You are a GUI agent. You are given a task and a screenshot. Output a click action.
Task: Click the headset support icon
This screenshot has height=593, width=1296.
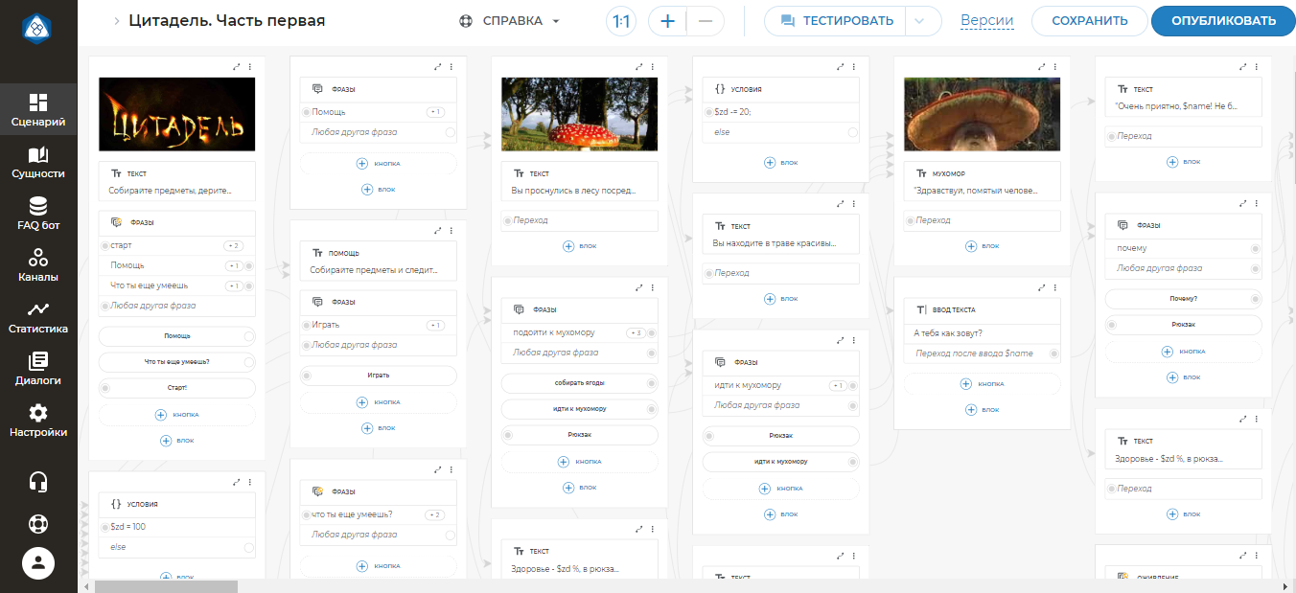(x=38, y=481)
